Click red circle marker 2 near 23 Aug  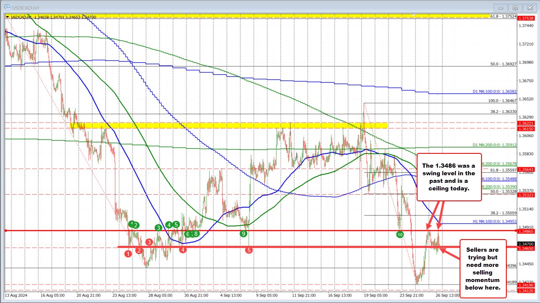(139, 250)
